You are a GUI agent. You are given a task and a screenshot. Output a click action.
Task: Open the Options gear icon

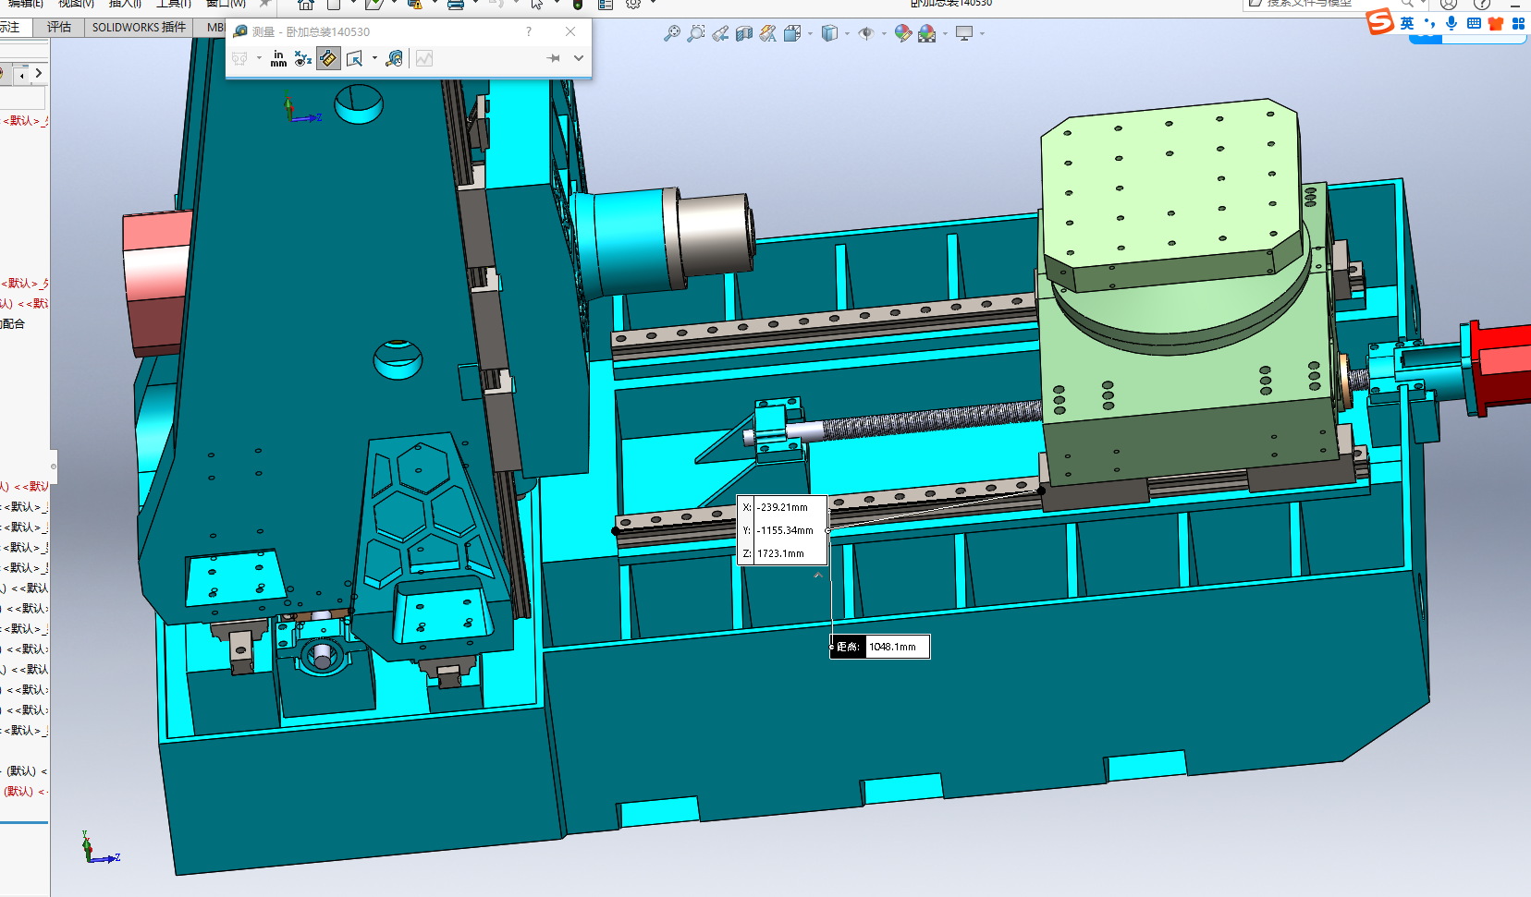(x=633, y=4)
